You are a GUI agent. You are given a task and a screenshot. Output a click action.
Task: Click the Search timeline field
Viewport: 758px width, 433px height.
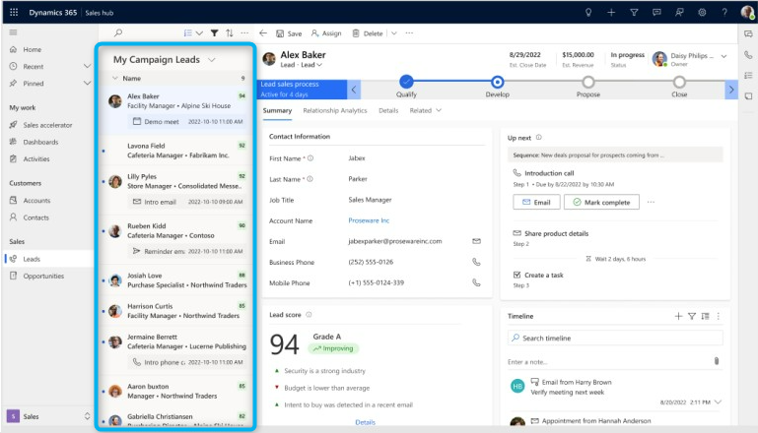[x=615, y=338]
